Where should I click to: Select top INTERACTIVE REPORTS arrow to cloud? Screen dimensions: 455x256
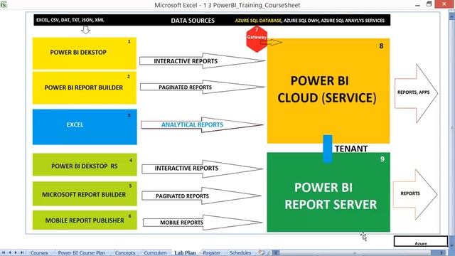pos(202,60)
